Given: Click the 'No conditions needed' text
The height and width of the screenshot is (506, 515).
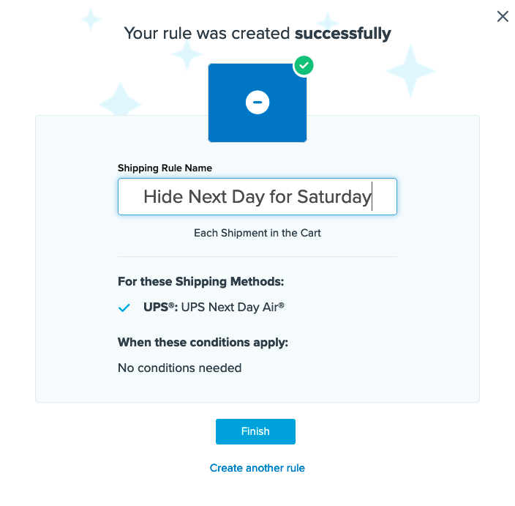Looking at the screenshot, I should point(179,368).
